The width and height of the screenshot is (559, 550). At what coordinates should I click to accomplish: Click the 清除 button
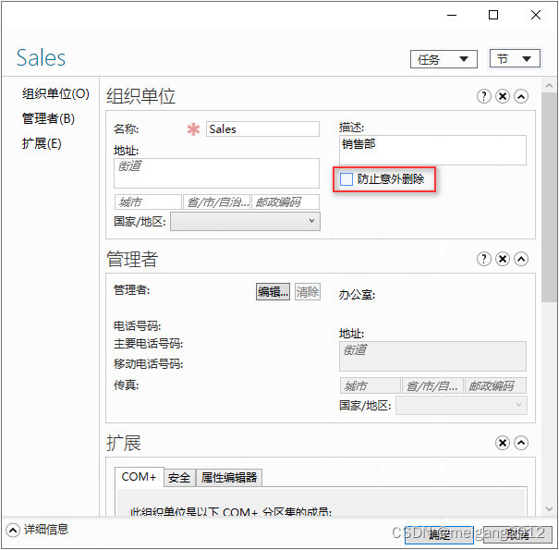tap(308, 292)
